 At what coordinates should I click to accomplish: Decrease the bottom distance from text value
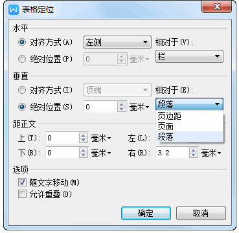pos(84,155)
